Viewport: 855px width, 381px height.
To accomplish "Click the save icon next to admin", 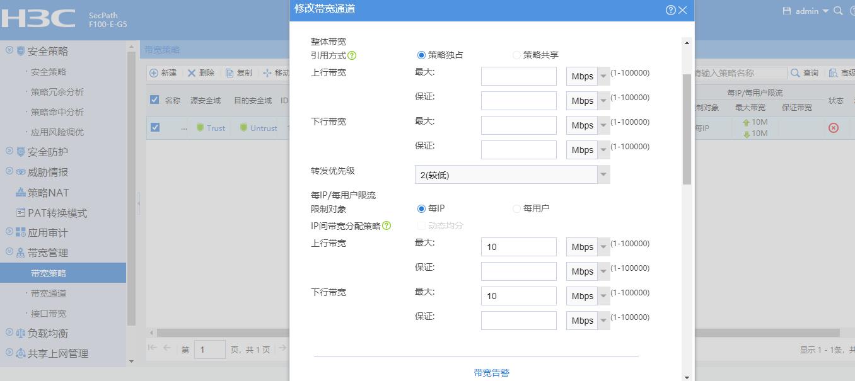I will (786, 11).
